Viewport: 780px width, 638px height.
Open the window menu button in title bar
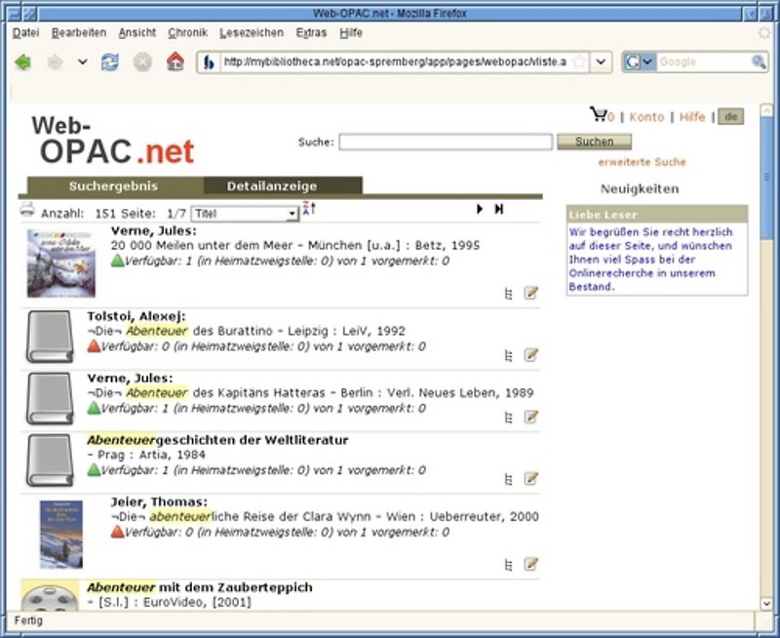pyautogui.click(x=15, y=14)
